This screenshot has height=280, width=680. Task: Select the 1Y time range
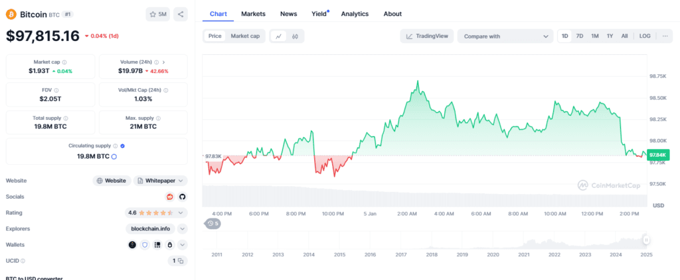pos(610,36)
